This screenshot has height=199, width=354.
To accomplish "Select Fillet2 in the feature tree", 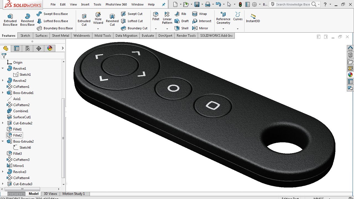I will click(14, 135).
